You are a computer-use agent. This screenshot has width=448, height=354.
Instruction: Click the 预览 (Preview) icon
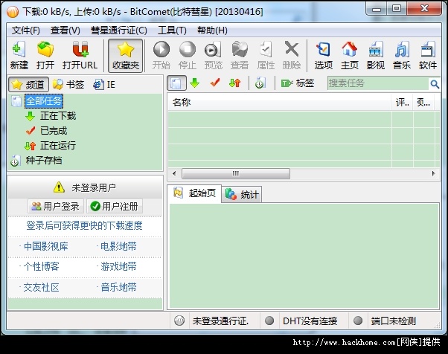pos(213,55)
